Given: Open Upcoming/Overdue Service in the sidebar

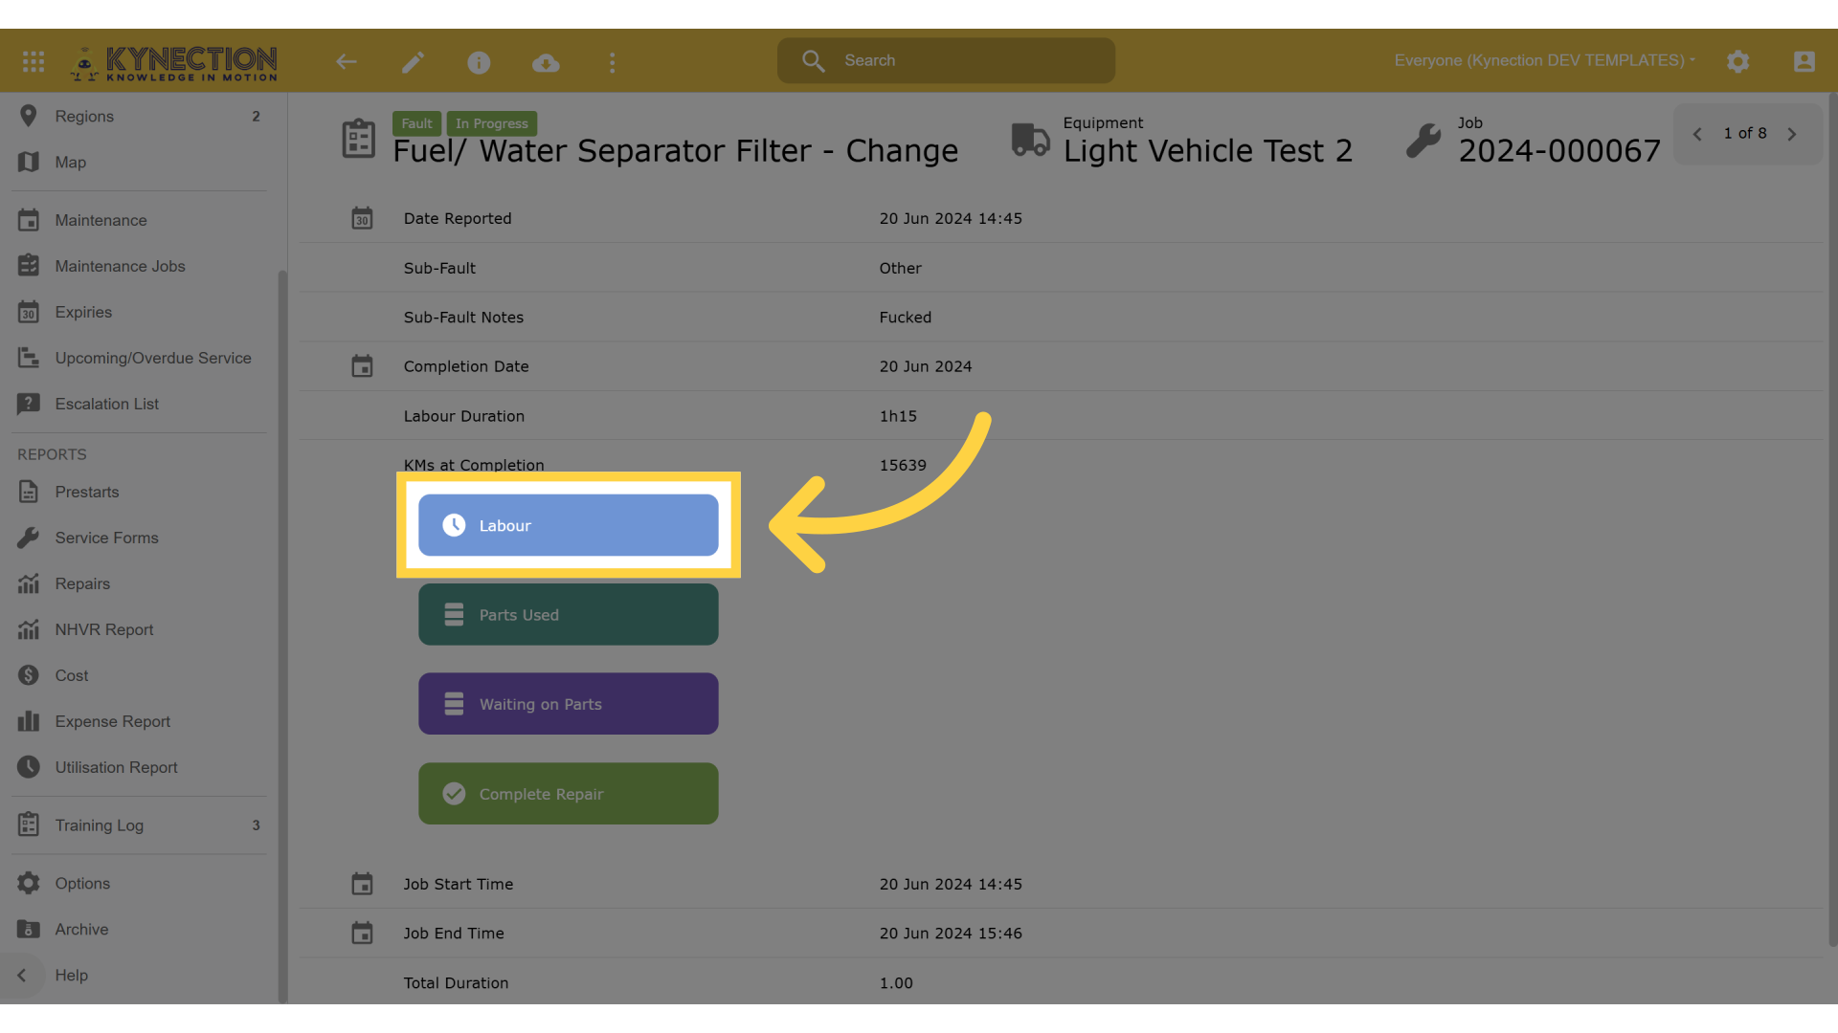Looking at the screenshot, I should (139, 358).
